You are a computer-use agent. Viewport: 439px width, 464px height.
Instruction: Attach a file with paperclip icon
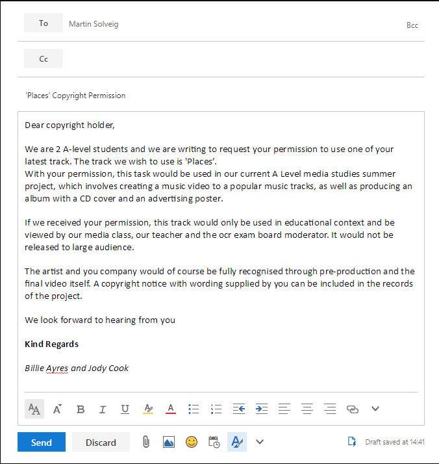click(x=146, y=442)
